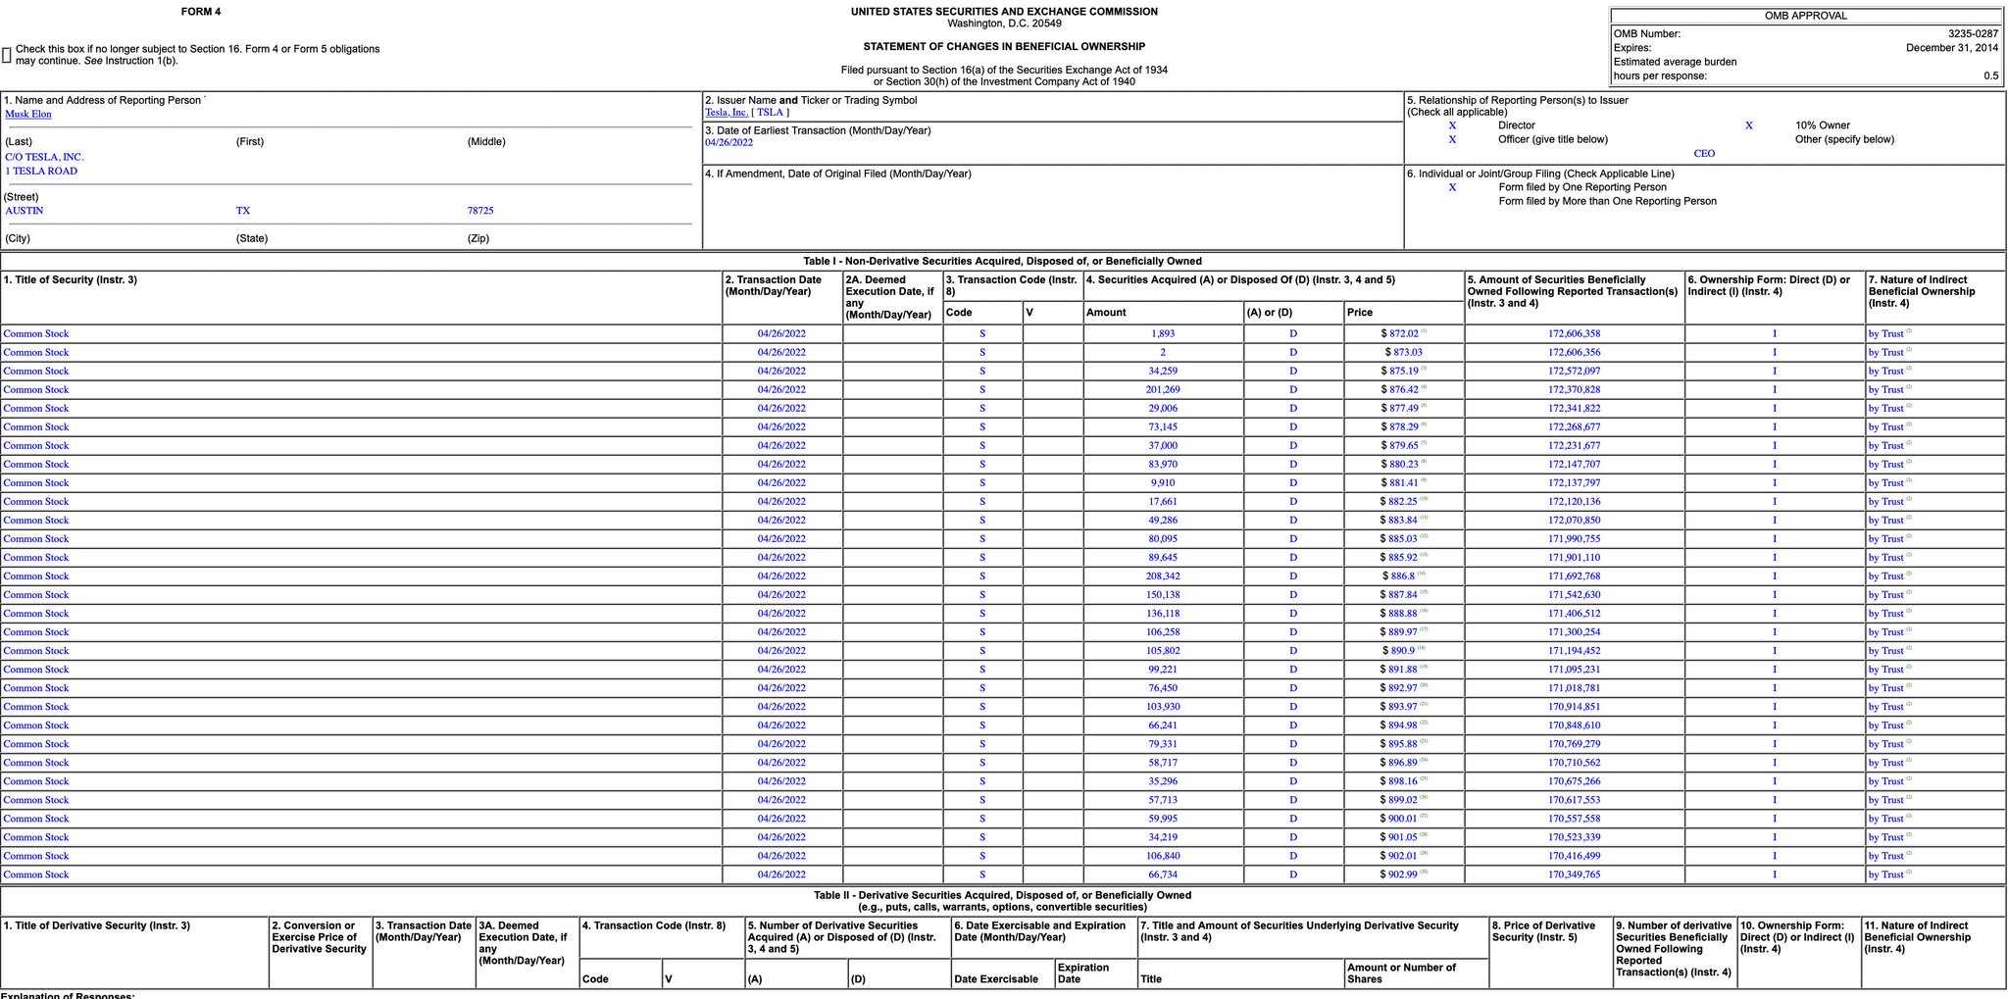The image size is (2008, 999).
Task: Open footnote 1 next to price $872.02
Action: pyautogui.click(x=1424, y=331)
